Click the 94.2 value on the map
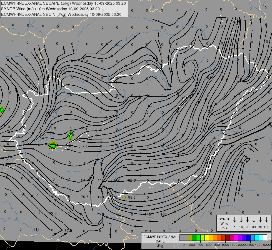The width and height of the screenshot is (272, 250). tap(85, 180)
